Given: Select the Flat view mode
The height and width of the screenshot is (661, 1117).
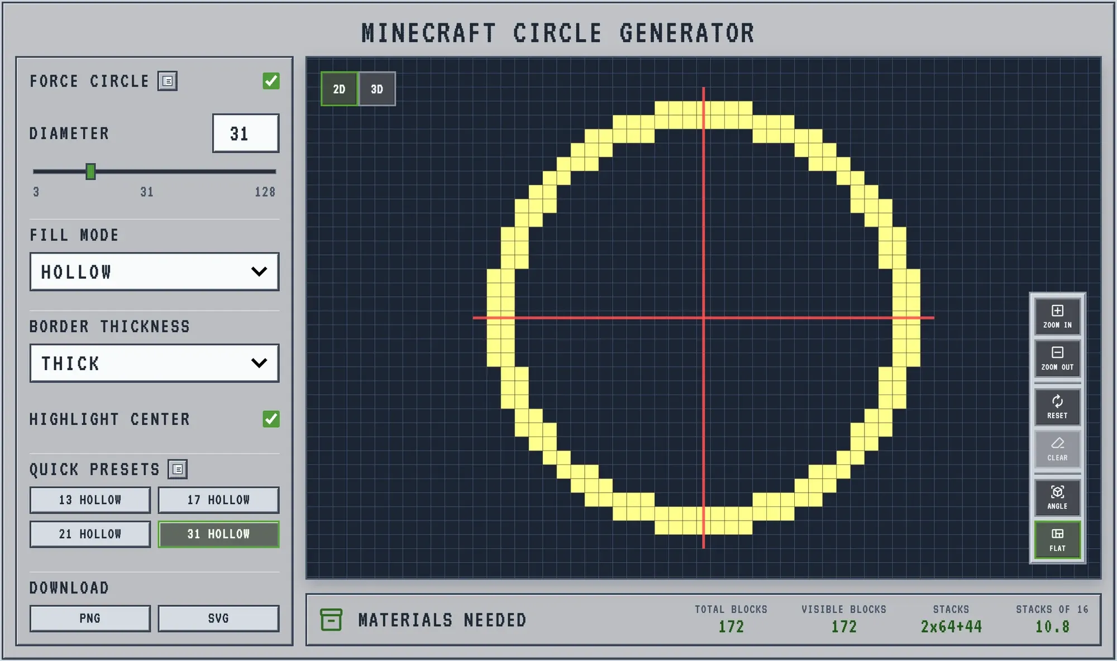Looking at the screenshot, I should pos(1057,540).
